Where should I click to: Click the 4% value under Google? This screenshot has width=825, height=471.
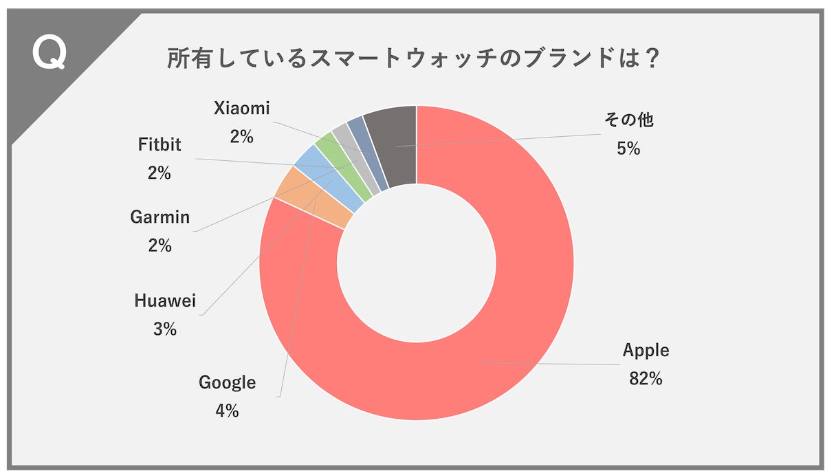click(227, 411)
